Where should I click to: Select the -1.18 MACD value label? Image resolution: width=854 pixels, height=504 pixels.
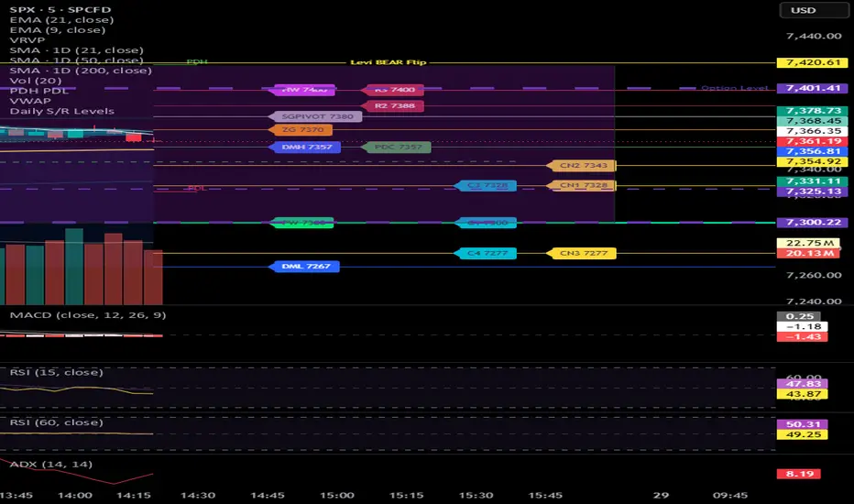click(x=803, y=326)
